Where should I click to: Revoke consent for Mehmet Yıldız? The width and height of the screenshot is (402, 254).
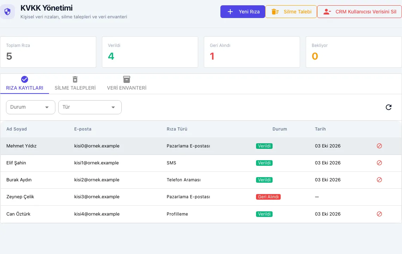pos(379,146)
